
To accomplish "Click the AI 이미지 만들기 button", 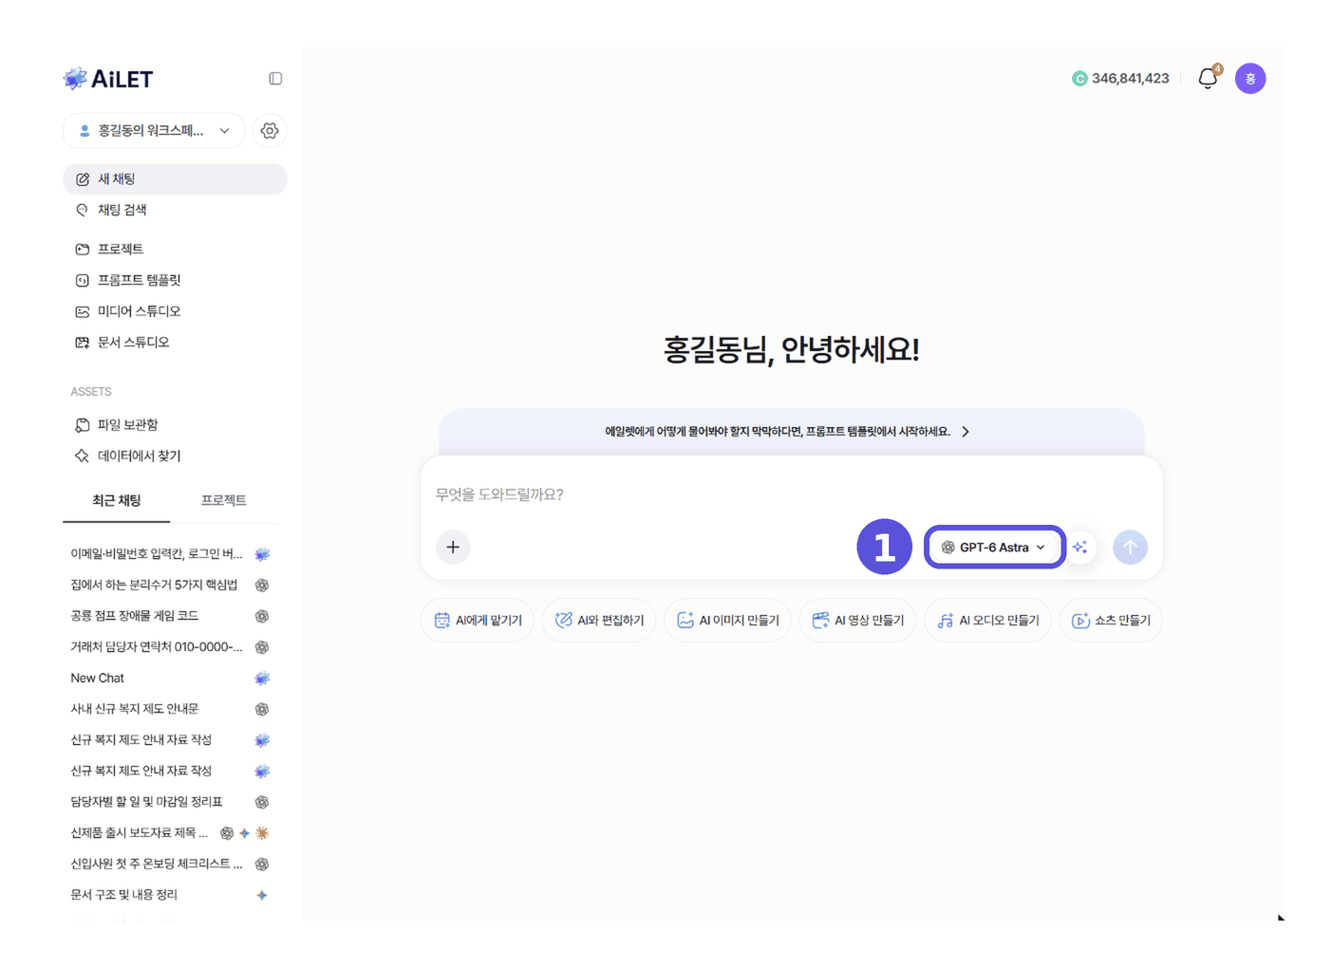I will pos(727,621).
